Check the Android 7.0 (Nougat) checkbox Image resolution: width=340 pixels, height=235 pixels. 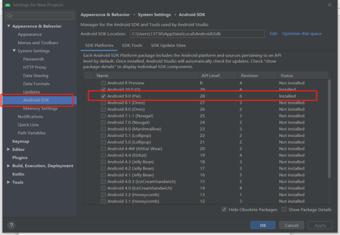[x=103, y=123]
